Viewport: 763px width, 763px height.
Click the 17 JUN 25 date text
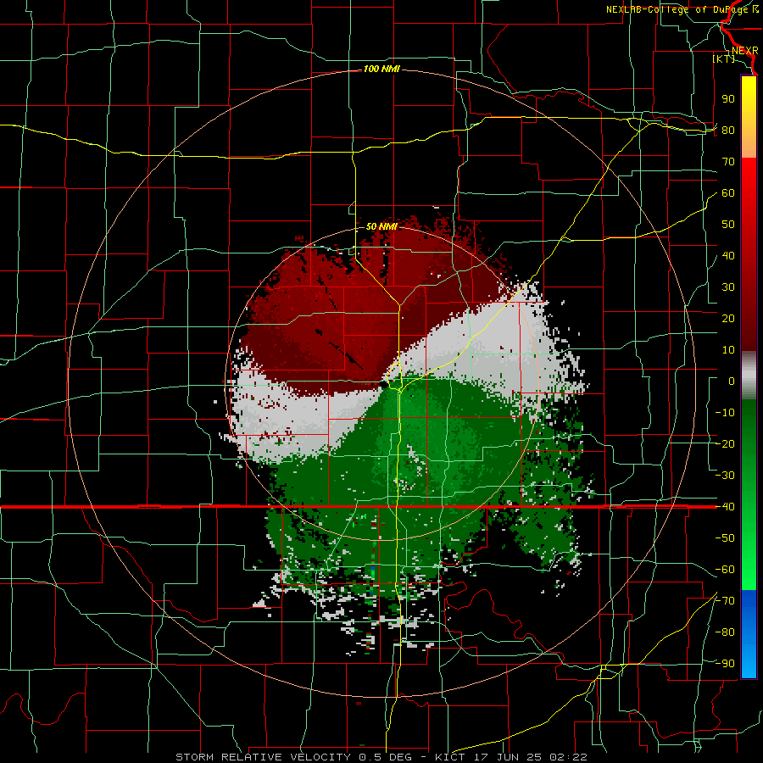508,757
